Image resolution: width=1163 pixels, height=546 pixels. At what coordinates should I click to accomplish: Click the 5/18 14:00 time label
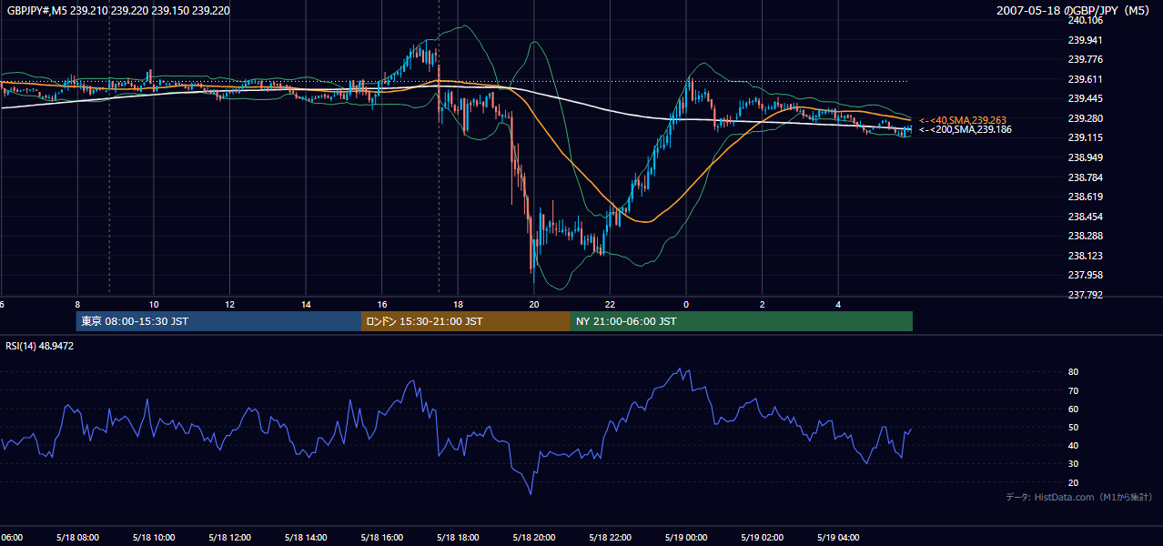[x=305, y=538]
